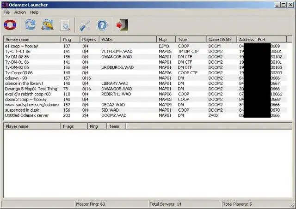Click the ping value 78
The image size is (296, 209).
point(66,89)
